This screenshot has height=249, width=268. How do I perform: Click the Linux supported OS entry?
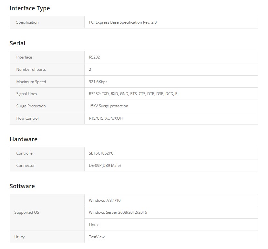pyautogui.click(x=94, y=225)
